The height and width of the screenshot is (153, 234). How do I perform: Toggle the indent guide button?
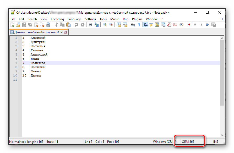point(145,25)
